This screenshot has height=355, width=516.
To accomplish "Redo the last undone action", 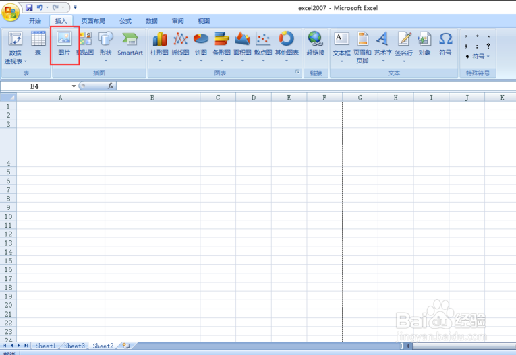I will click(55, 7).
